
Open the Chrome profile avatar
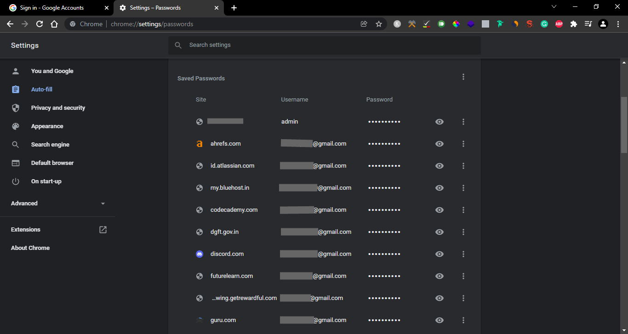[603, 24]
